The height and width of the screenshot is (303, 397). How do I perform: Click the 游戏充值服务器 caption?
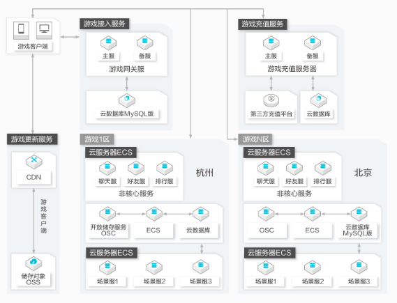(292, 69)
